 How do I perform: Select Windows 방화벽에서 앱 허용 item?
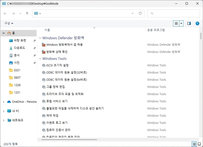pyautogui.click(x=64, y=45)
